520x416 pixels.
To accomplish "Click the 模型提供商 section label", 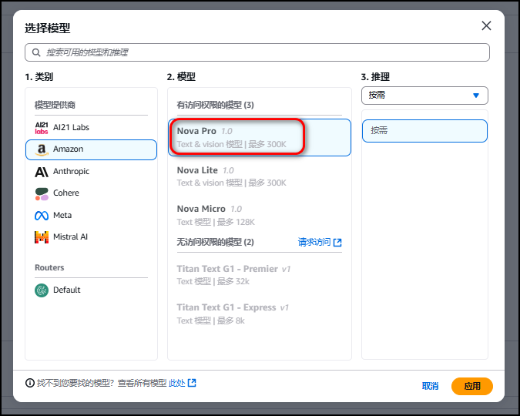I will click(55, 106).
